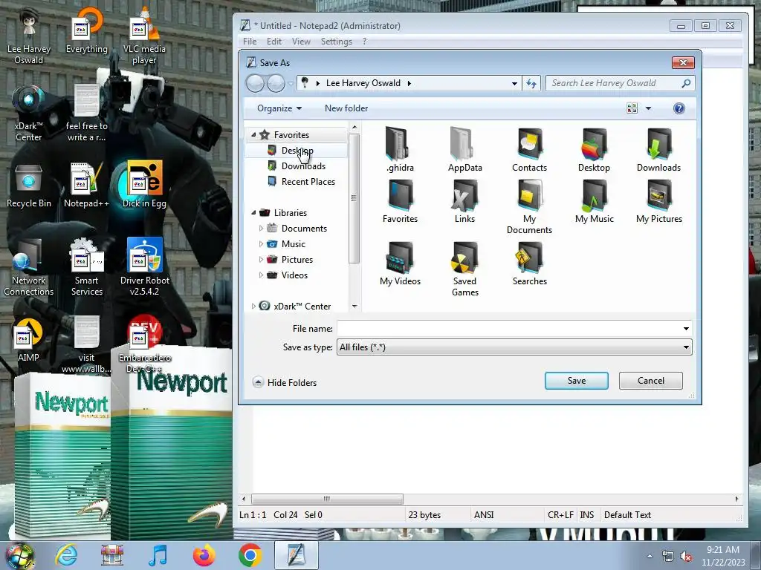Expand the Documents library node

click(x=261, y=229)
